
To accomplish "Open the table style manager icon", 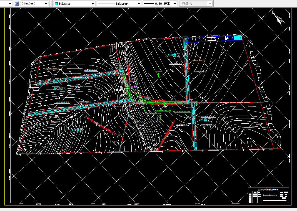I will tap(17, 4).
